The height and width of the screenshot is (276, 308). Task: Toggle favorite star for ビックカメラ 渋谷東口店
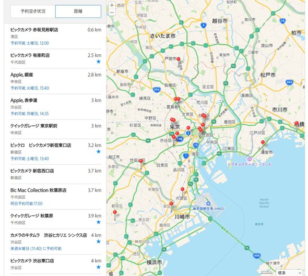point(99,267)
